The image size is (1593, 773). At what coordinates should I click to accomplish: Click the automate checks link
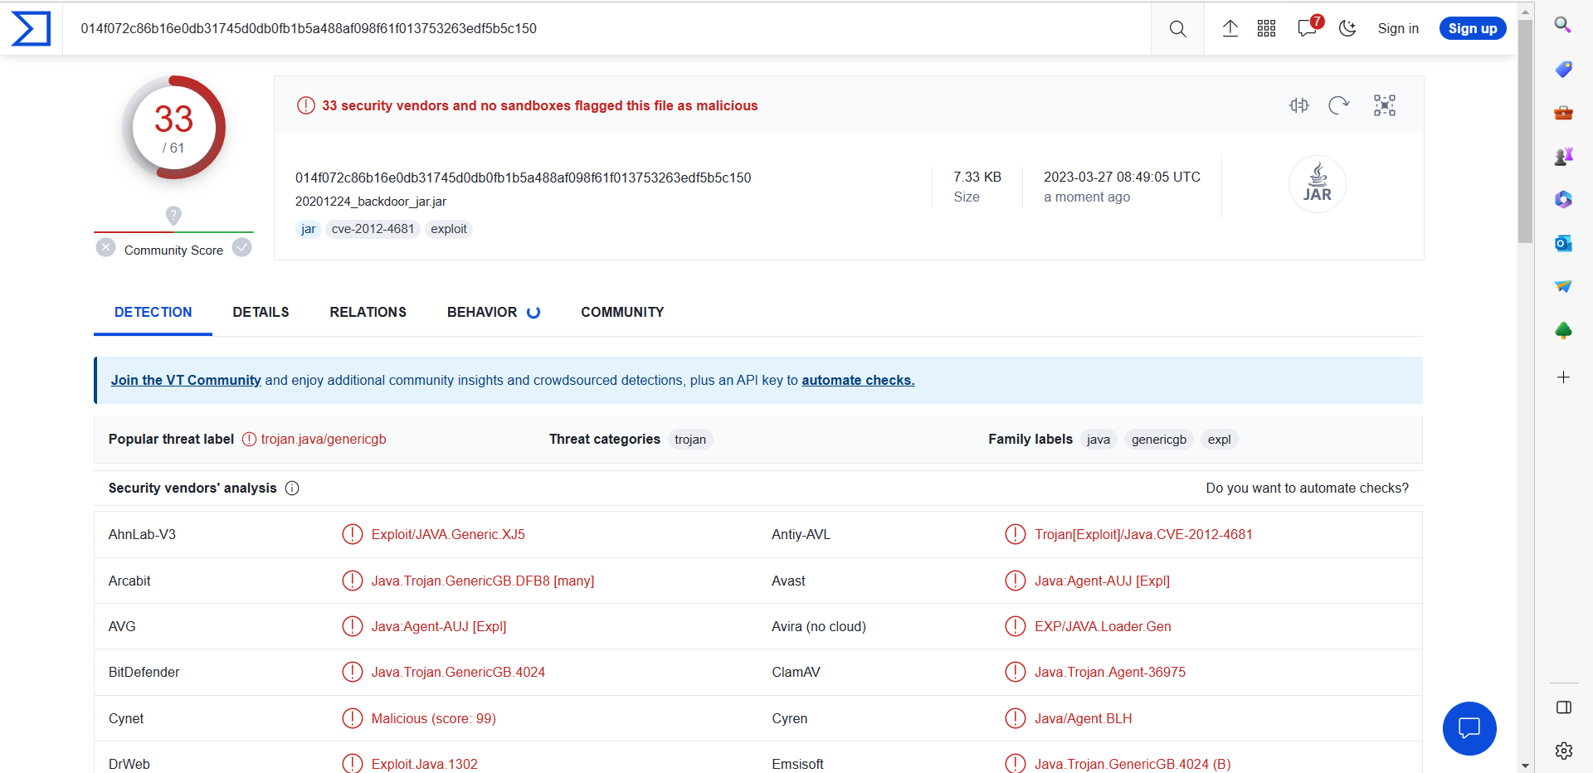[x=858, y=380]
